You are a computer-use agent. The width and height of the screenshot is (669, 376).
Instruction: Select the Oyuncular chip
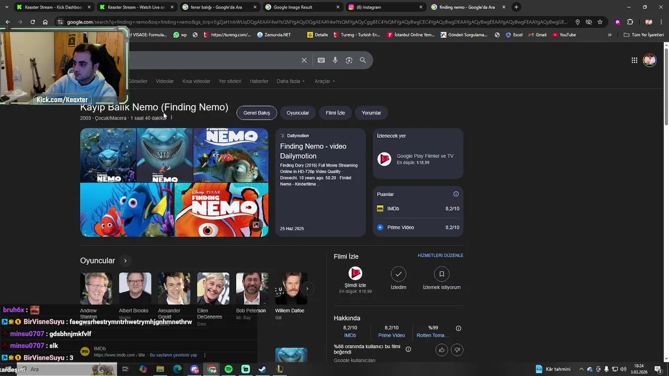(298, 113)
